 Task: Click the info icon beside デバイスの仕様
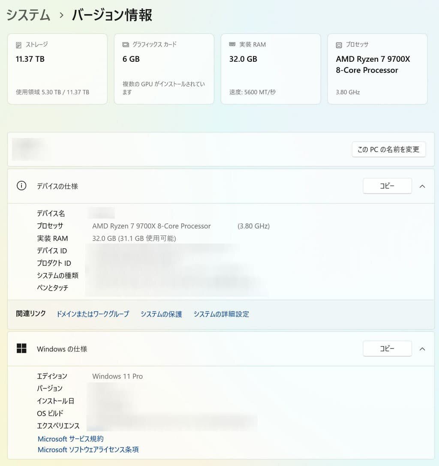[21, 186]
